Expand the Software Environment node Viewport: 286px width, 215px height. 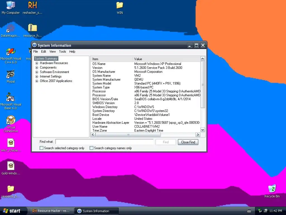pyautogui.click(x=37, y=72)
